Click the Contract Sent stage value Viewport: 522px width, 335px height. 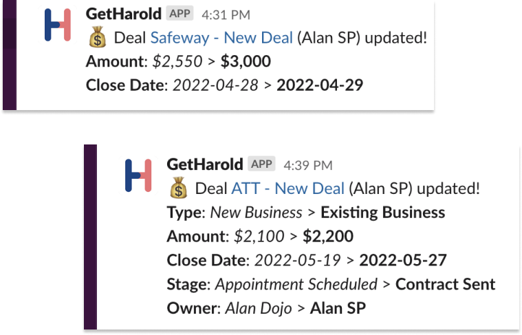(x=445, y=284)
